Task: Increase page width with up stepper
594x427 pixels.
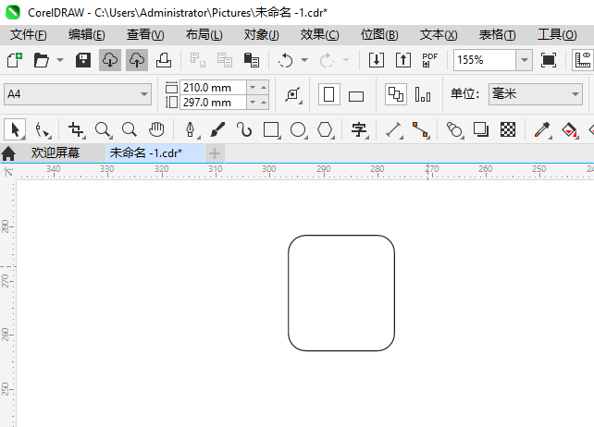Action: pyautogui.click(x=264, y=88)
